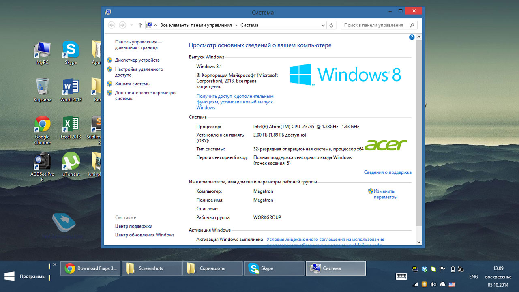Screen dimensions: 519x292
Task: Click the refresh button beside the address bar
Action: point(331,25)
